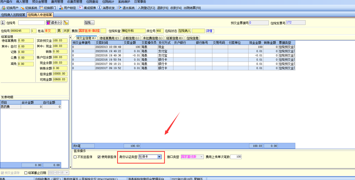View the 结算信息 (0) tab
The width and height of the screenshot is (355, 180).
[x=174, y=38]
